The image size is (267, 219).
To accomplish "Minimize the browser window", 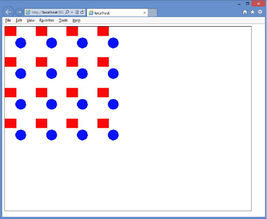I will click(239, 4).
